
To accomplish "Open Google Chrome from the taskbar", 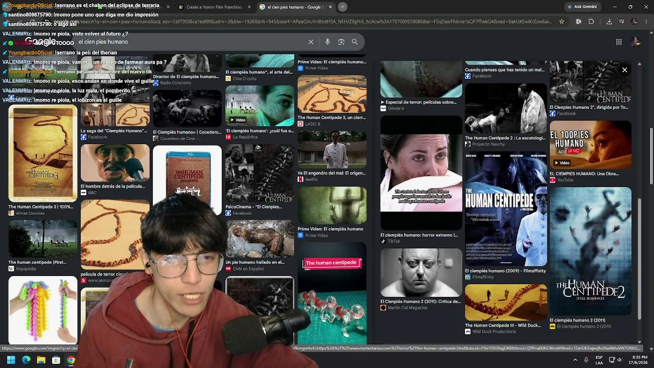I will pos(71,360).
